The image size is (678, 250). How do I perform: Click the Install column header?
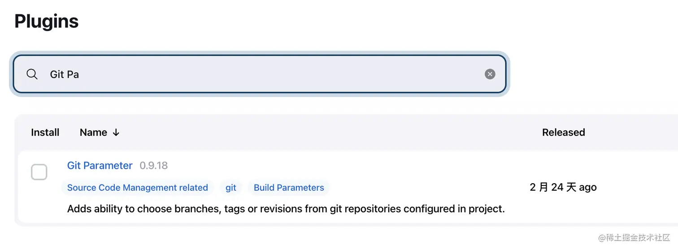coord(45,132)
